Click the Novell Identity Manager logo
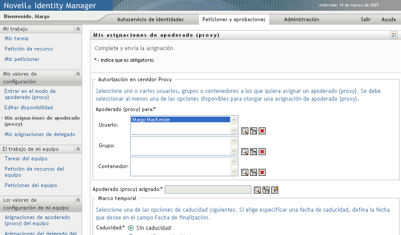Viewport: 401px width, 235px height. (x=50, y=5)
